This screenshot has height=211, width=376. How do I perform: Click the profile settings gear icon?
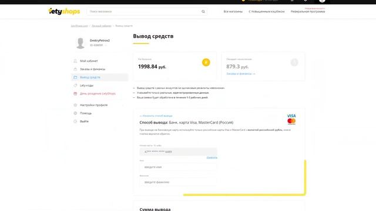pos(75,105)
